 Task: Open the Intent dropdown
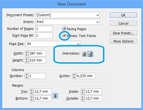click(68, 22)
